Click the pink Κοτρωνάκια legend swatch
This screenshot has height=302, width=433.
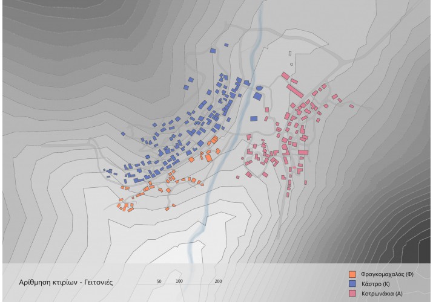pos(352,294)
